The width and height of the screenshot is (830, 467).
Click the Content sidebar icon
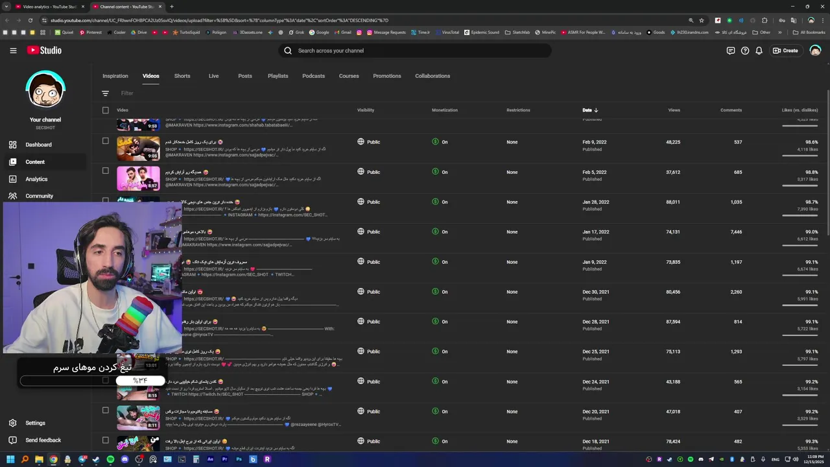[12, 162]
